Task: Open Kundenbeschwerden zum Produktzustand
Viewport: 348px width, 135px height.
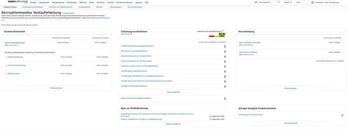Action: pyautogui.click(x=136, y=61)
